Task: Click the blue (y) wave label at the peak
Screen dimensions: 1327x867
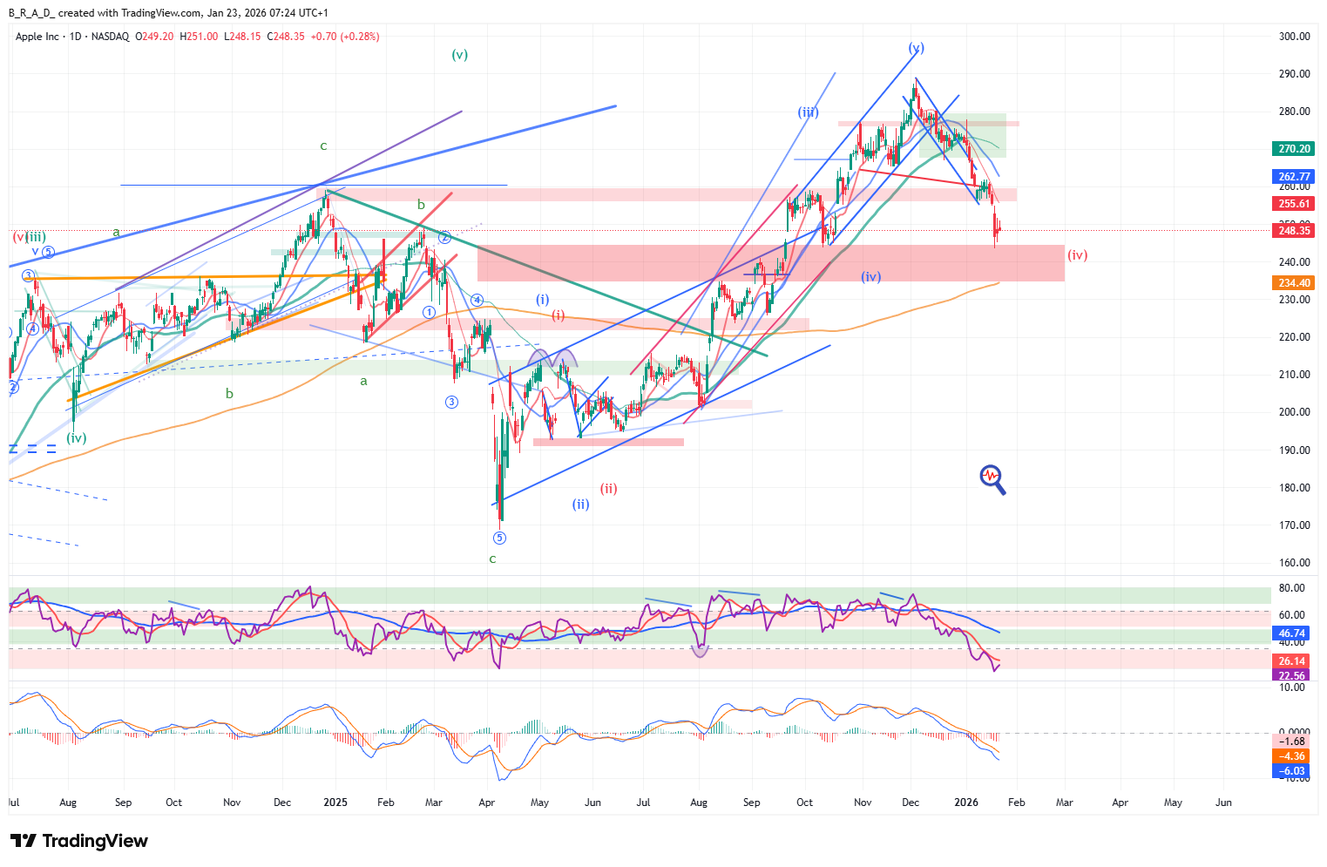Action: tap(916, 48)
